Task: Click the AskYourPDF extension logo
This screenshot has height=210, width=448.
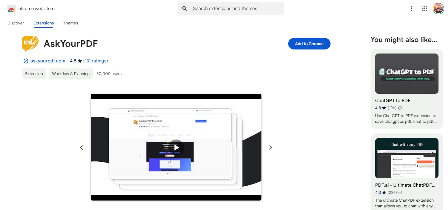Action: coord(30,44)
